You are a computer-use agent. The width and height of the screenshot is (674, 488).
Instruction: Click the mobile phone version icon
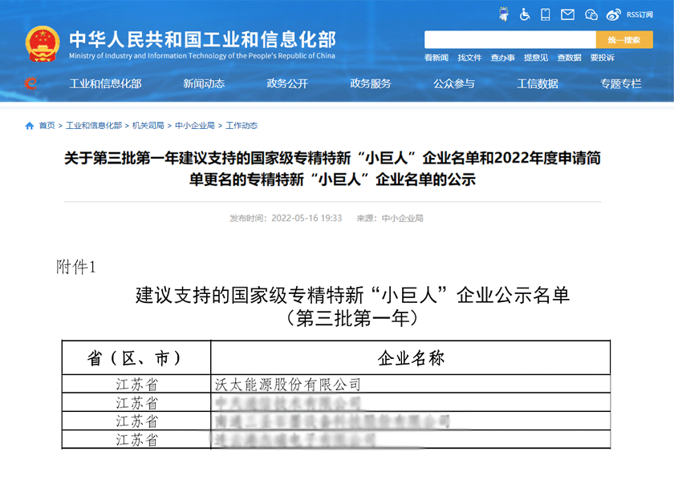[546, 14]
